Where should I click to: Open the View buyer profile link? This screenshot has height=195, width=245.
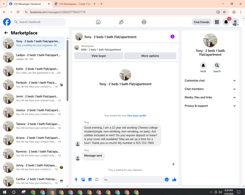pos(137,116)
